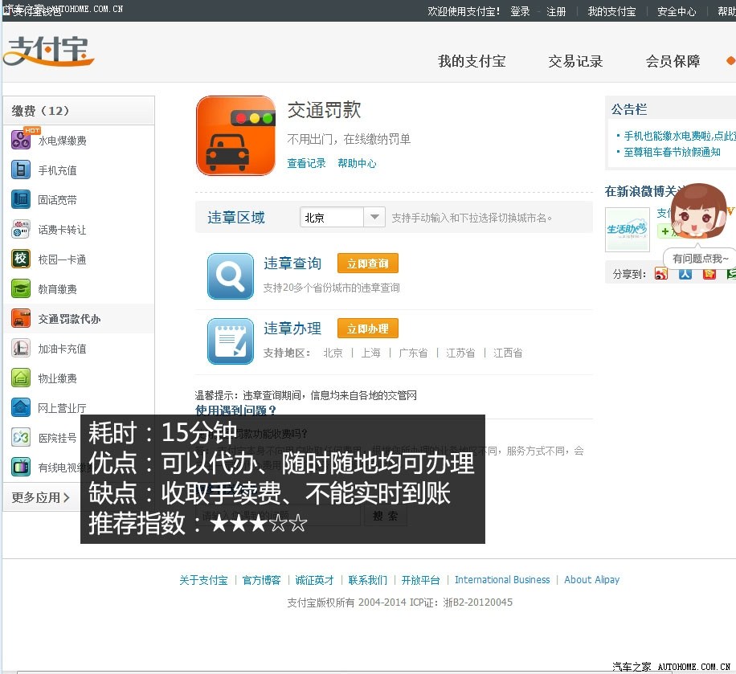Click 登录 in top bar
The width and height of the screenshot is (736, 674).
tap(520, 11)
